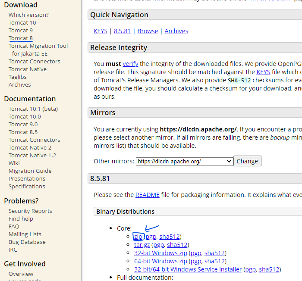Click KEYS in Quick Navigation
The image size is (302, 281).
pyautogui.click(x=101, y=31)
